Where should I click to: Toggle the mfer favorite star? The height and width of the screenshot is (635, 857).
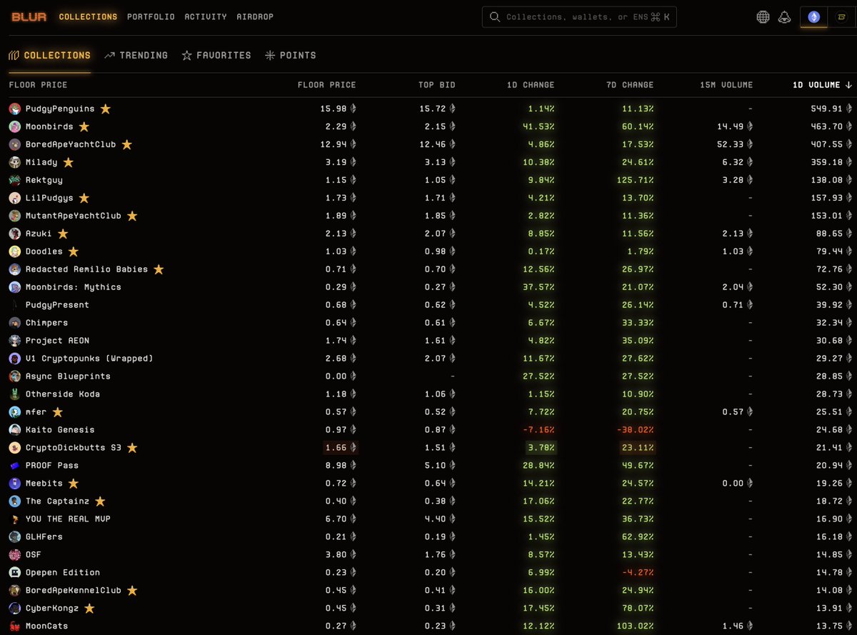click(57, 412)
